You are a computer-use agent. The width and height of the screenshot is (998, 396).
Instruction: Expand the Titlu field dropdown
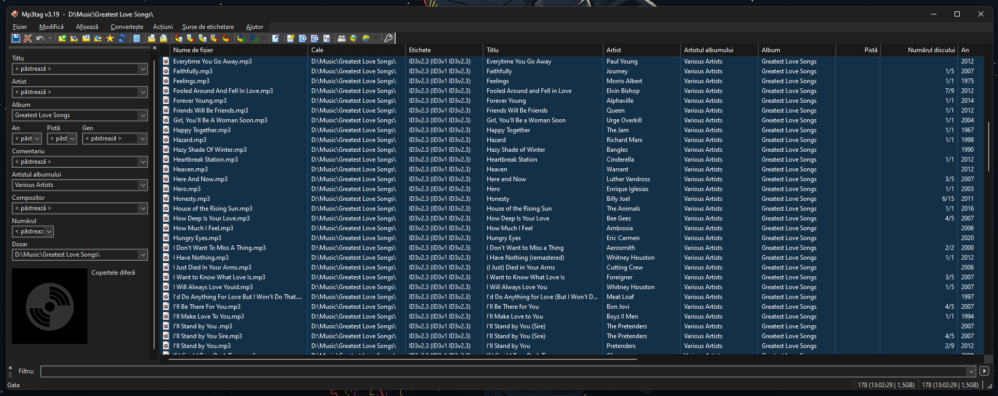pos(143,69)
